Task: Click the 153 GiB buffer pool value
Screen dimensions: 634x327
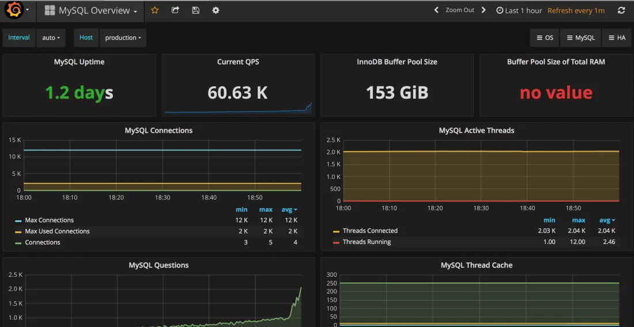Action: tap(397, 93)
